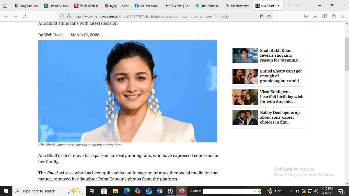
Task: Launch Microsoft Edge from taskbar
Action: pyautogui.click(x=127, y=191)
